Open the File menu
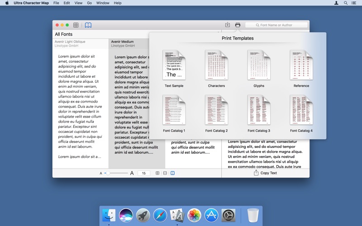362x226 pixels. tap(56, 3)
